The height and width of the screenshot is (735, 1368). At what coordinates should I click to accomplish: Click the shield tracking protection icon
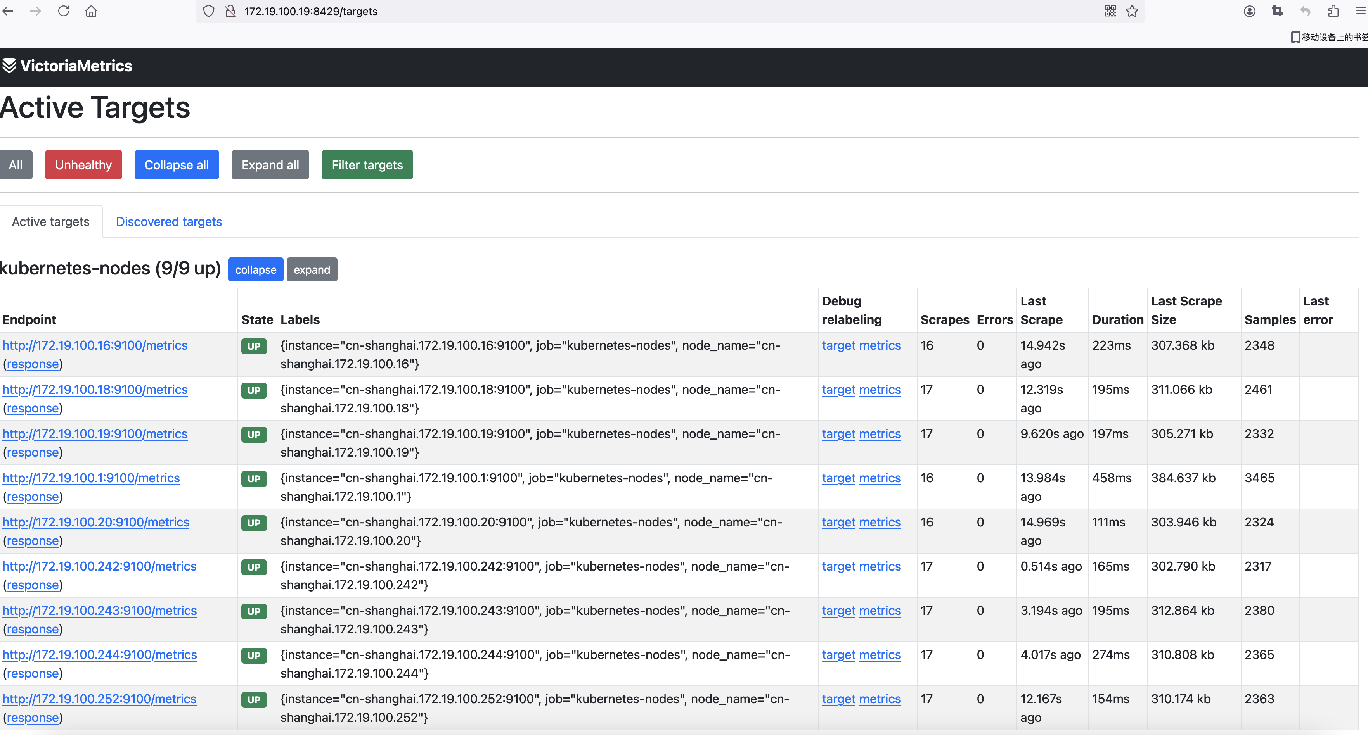coord(209,11)
